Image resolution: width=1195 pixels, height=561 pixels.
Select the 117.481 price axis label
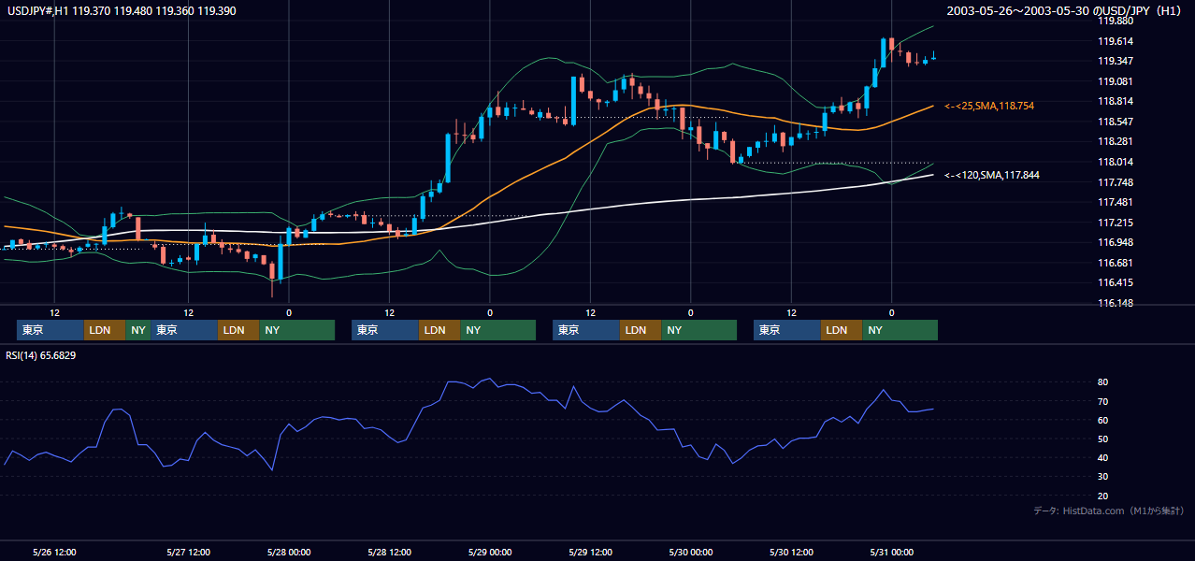pyautogui.click(x=1115, y=202)
